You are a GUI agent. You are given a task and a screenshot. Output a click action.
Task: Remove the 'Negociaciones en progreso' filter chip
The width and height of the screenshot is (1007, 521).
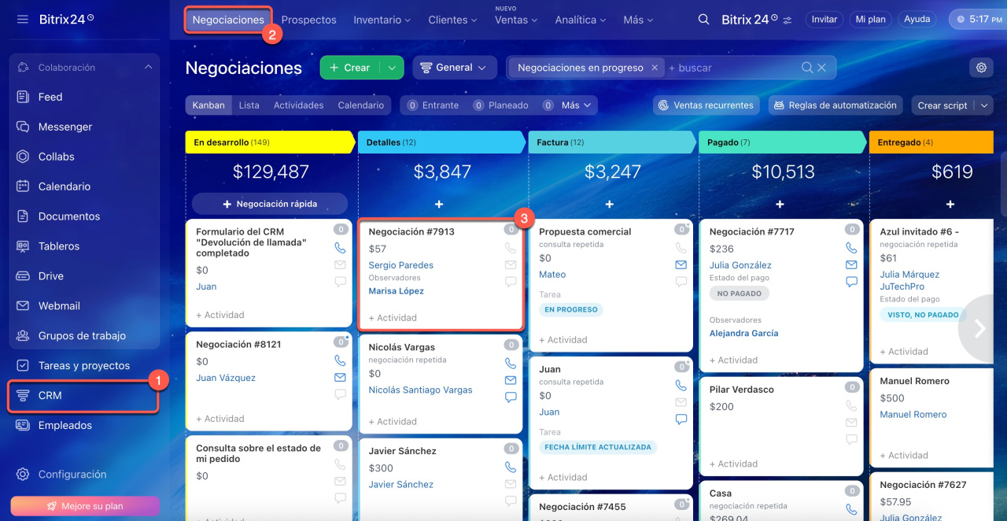(x=654, y=68)
